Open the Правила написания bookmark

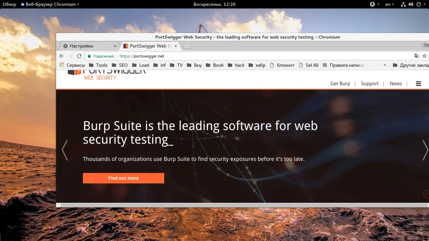[x=344, y=65]
